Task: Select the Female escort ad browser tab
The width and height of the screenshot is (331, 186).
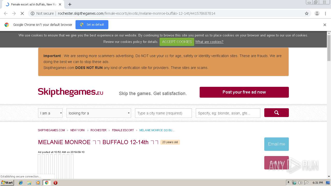Action: click(x=34, y=4)
